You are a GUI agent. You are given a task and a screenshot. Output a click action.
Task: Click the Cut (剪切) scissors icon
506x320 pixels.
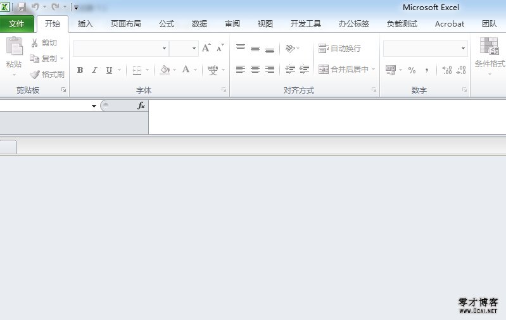coord(35,43)
